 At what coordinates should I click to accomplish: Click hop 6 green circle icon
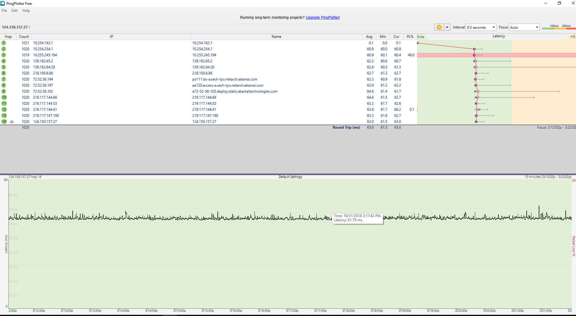[x=4, y=73]
